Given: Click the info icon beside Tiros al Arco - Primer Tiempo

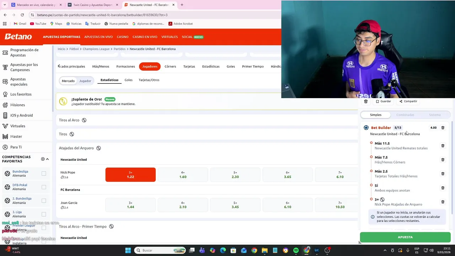Looking at the screenshot, I should pos(111,226).
